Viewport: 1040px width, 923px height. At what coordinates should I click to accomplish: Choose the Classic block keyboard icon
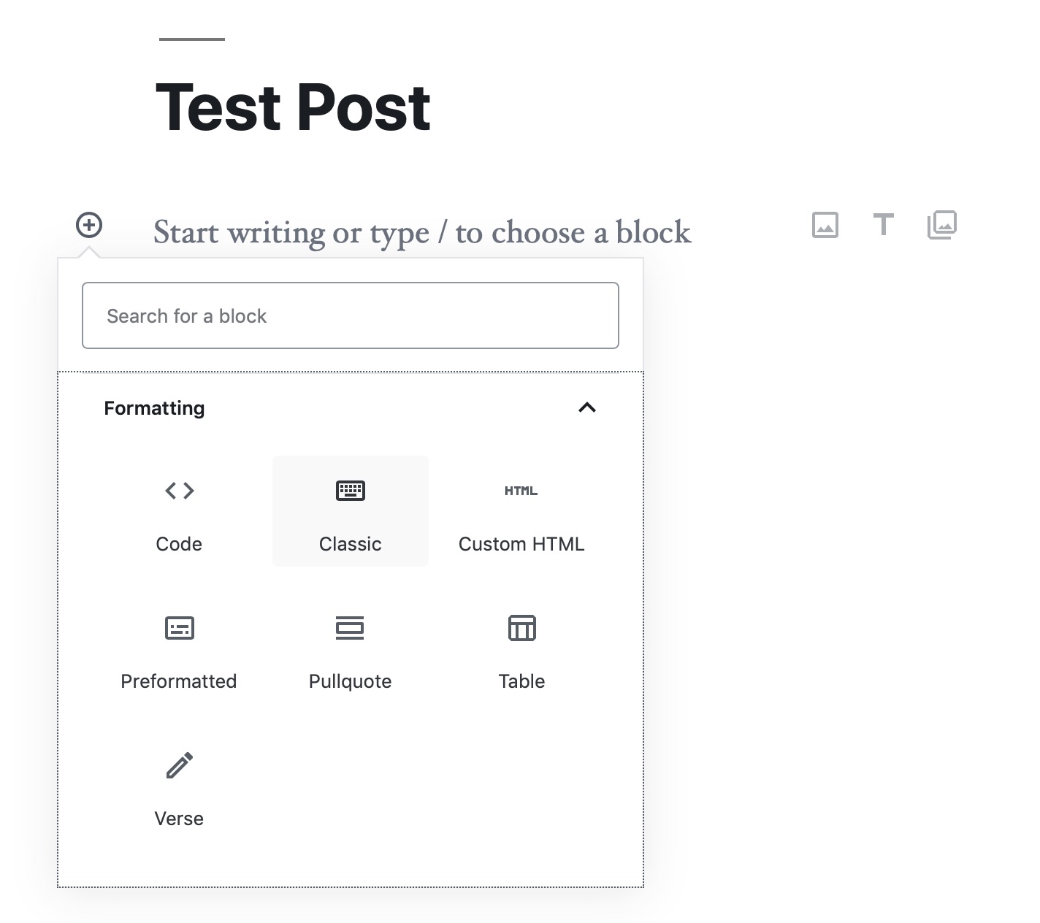click(351, 491)
